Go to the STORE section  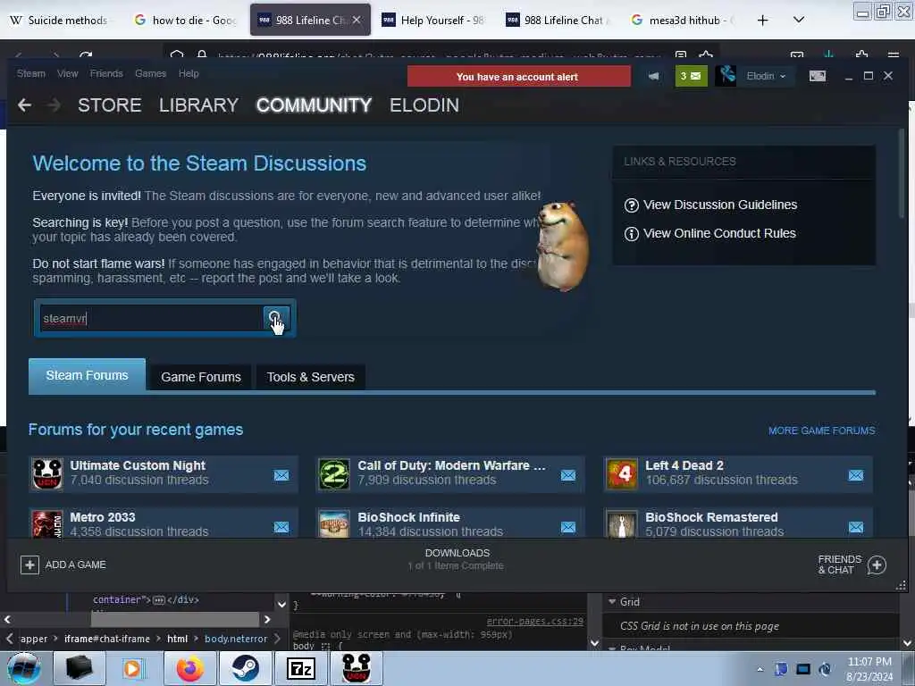pyautogui.click(x=110, y=105)
